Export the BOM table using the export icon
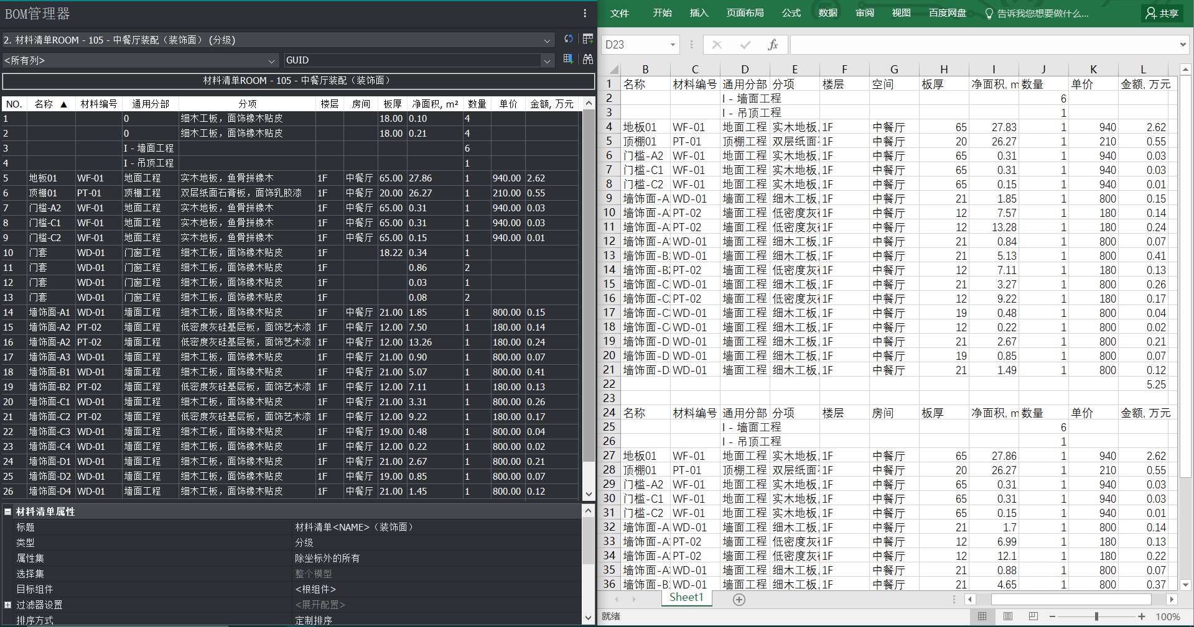1194x627 pixels. 587,39
